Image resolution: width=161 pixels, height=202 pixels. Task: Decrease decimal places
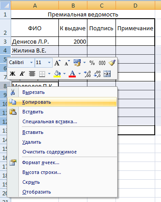[97, 74]
